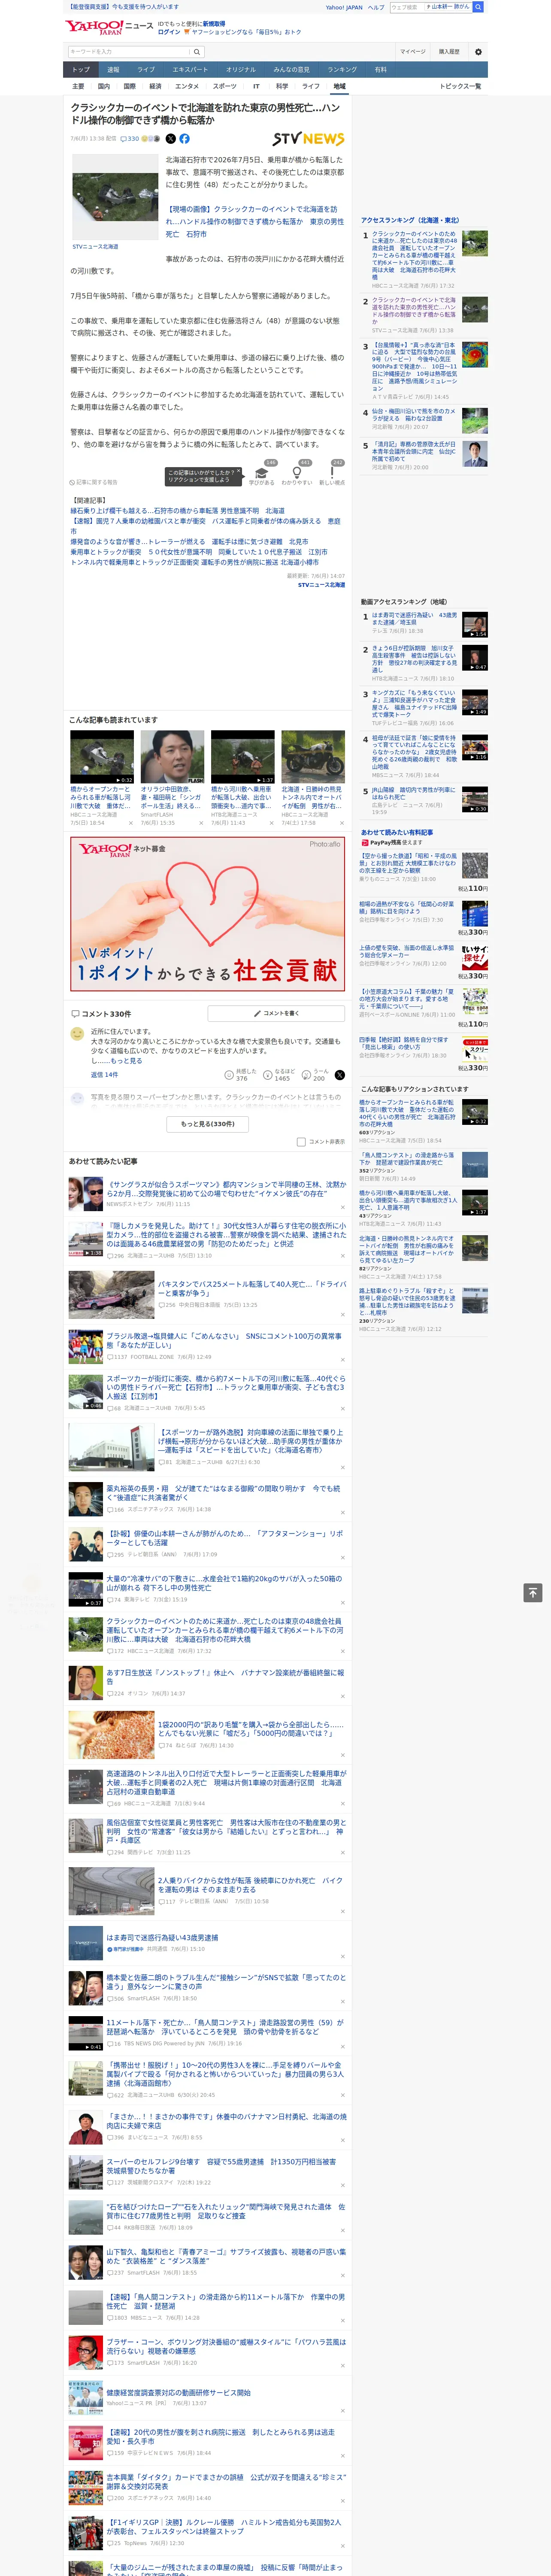Dismiss the 橋からオープンカー recommended card
Viewport: 551px width, 2576px height.
pos(131,824)
